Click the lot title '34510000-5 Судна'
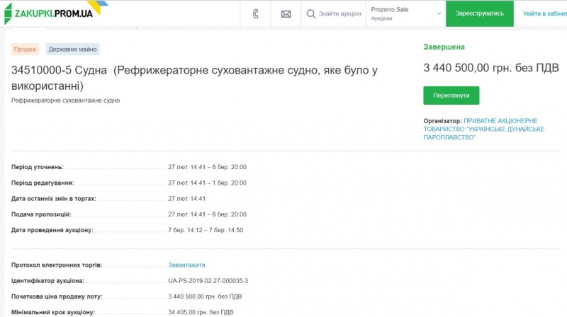 pos(60,70)
